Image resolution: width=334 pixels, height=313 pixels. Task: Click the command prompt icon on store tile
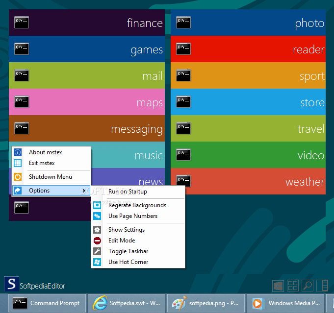(x=183, y=102)
